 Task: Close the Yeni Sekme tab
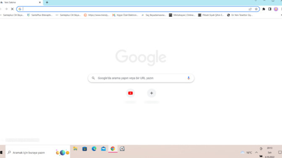pos(40,3)
